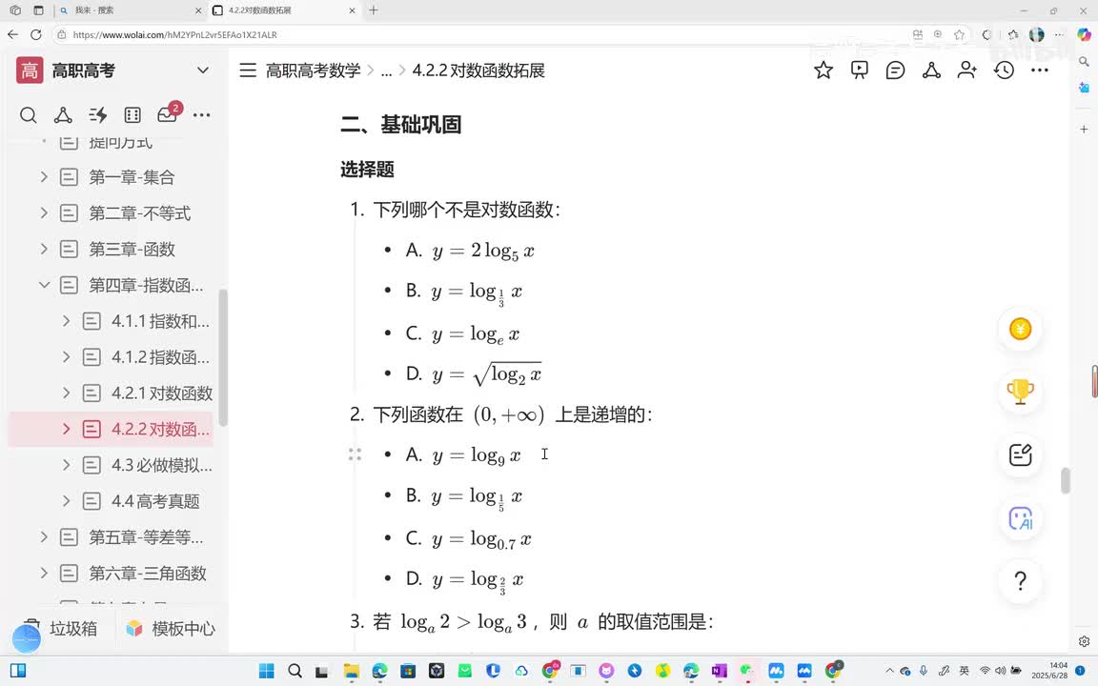Image resolution: width=1098 pixels, height=686 pixels.
Task: Click the quick action lightning icon
Action: pos(98,114)
